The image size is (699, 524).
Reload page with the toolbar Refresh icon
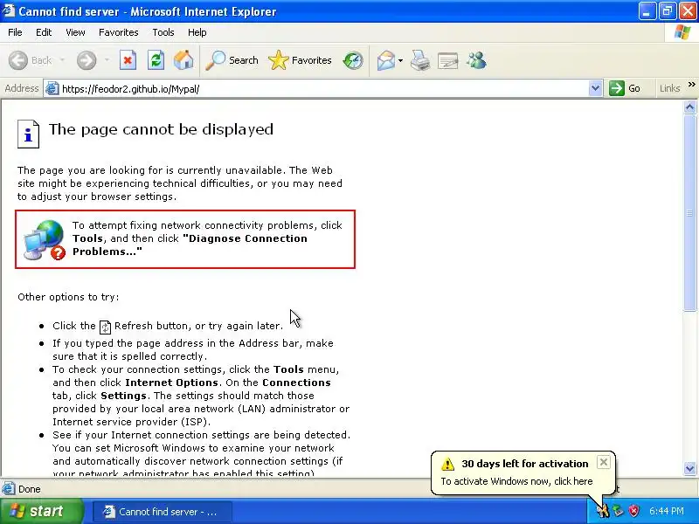click(x=156, y=60)
